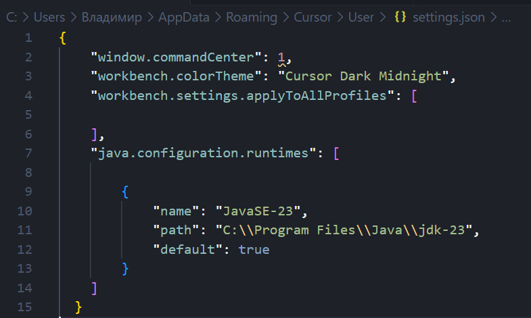Click line number 15 in gutter

coord(25,307)
